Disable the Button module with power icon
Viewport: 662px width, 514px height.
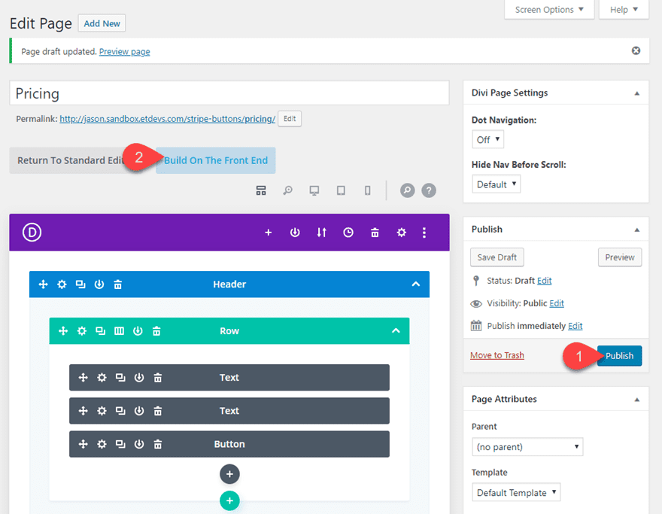click(139, 444)
